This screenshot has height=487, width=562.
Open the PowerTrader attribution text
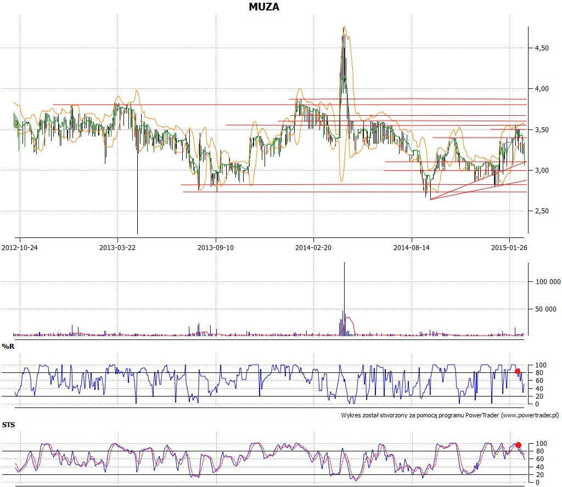(x=450, y=415)
